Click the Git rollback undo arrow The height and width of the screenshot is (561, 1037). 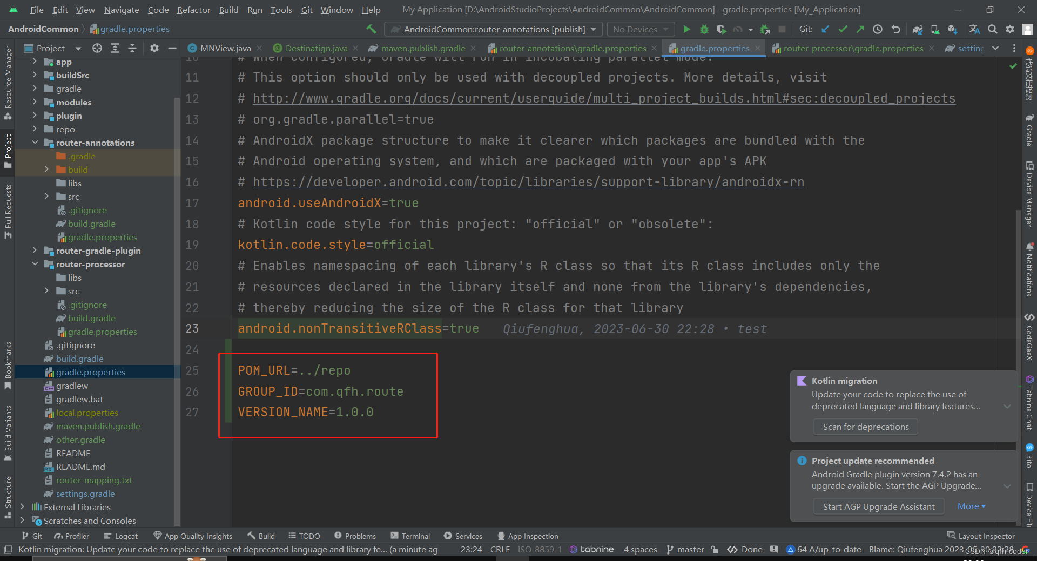pyautogui.click(x=895, y=29)
